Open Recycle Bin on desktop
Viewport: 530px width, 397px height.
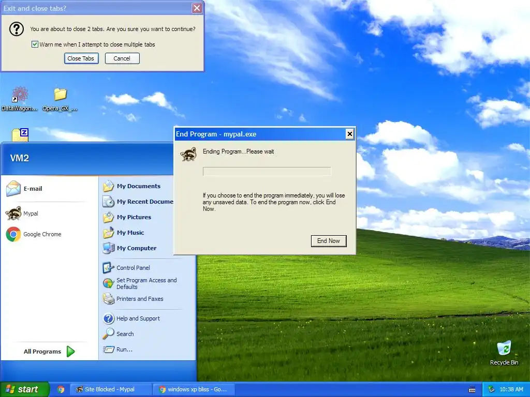point(504,353)
